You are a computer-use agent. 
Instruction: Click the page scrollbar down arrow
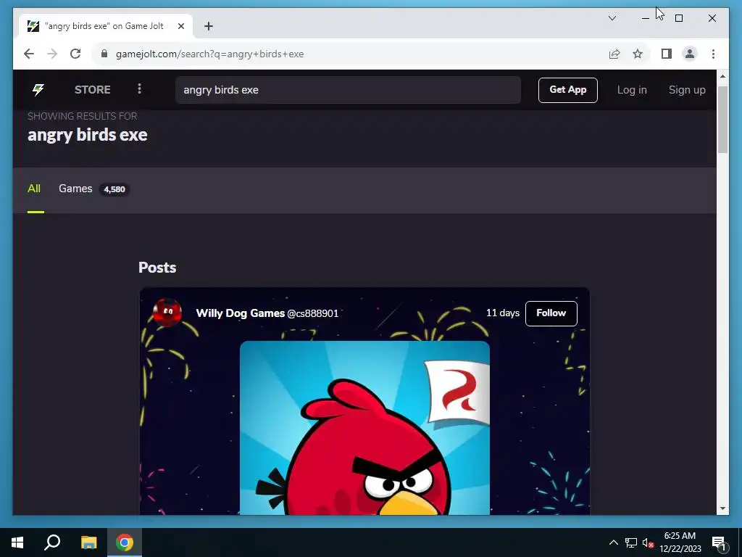click(x=722, y=508)
